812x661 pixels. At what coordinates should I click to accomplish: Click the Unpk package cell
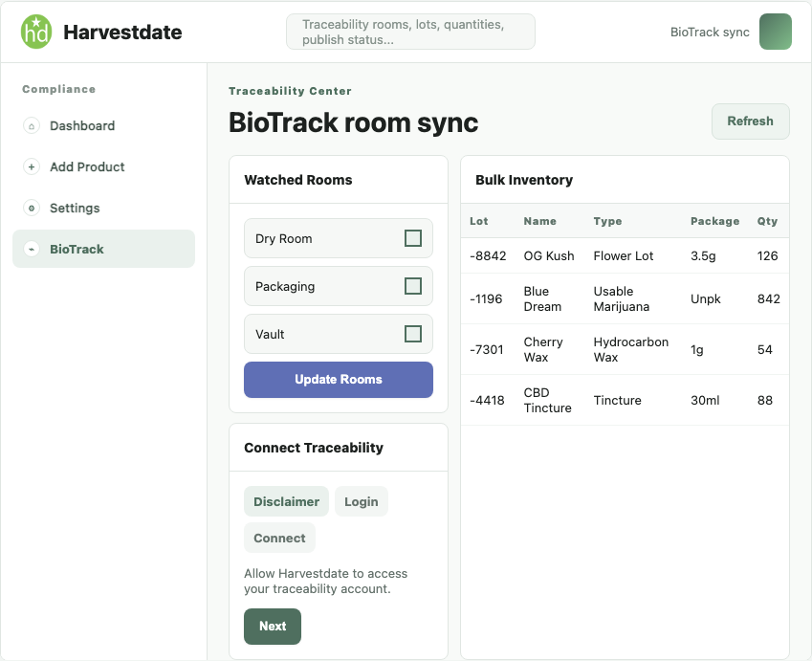(x=705, y=298)
